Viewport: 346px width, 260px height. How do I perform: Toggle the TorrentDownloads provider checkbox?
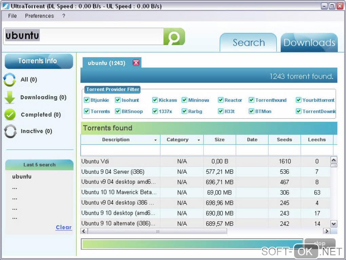(299, 111)
